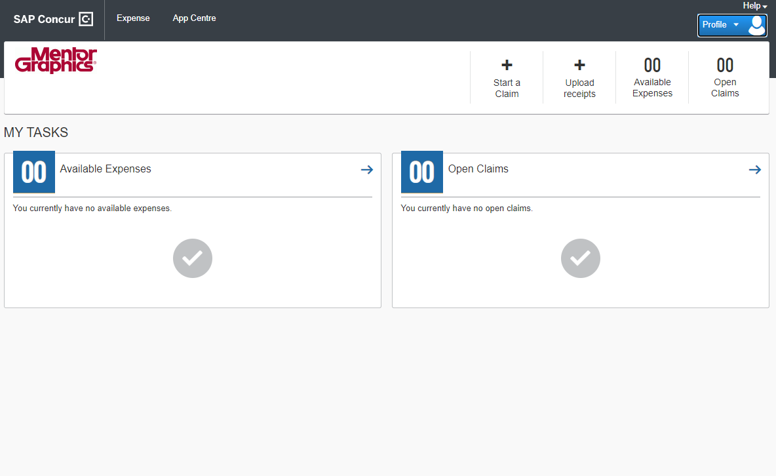Click 'You currently have no available expenses.' text
The height and width of the screenshot is (476, 776).
[92, 208]
